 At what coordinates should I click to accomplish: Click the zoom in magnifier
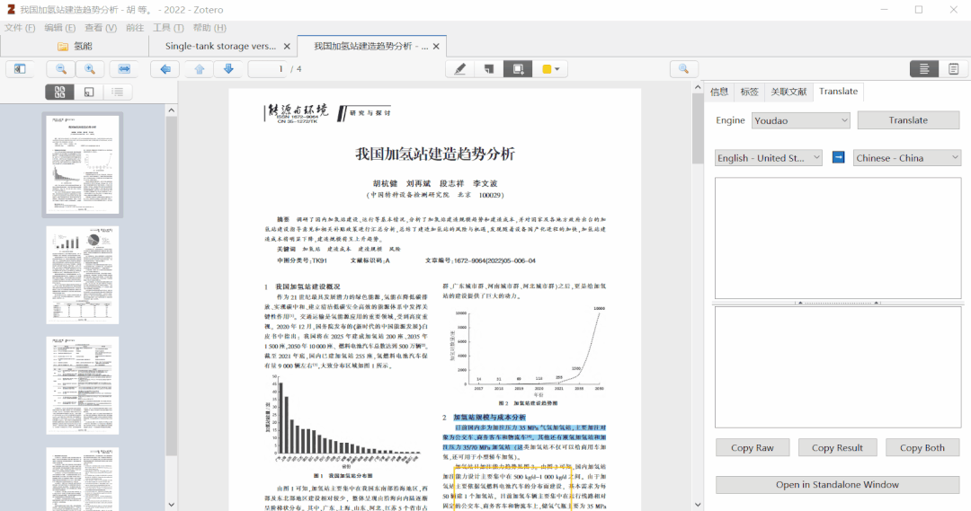(90, 68)
